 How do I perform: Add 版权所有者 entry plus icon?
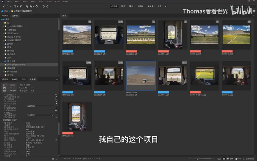coord(56,110)
